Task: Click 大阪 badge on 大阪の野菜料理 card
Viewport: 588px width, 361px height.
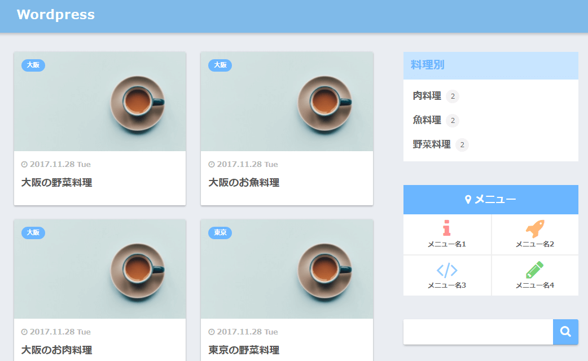Action: [33, 65]
